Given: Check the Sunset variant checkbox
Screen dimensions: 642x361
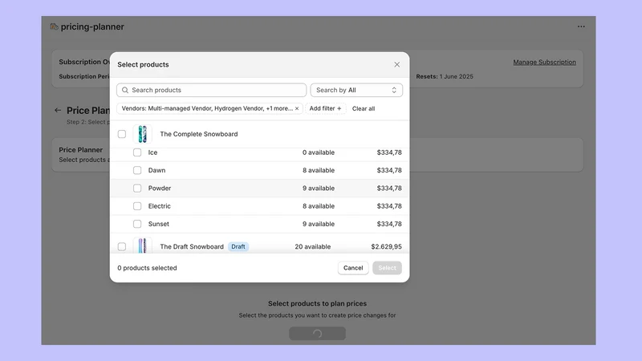Looking at the screenshot, I should point(137,224).
